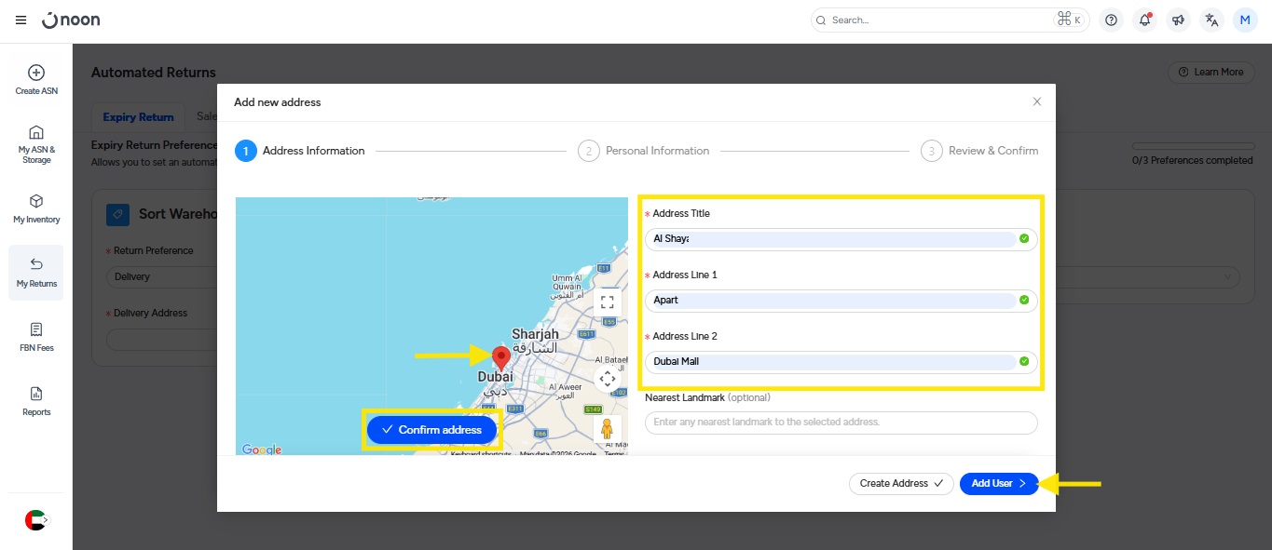Open the user profile avatar M
The image size is (1272, 550).
point(1245,20)
